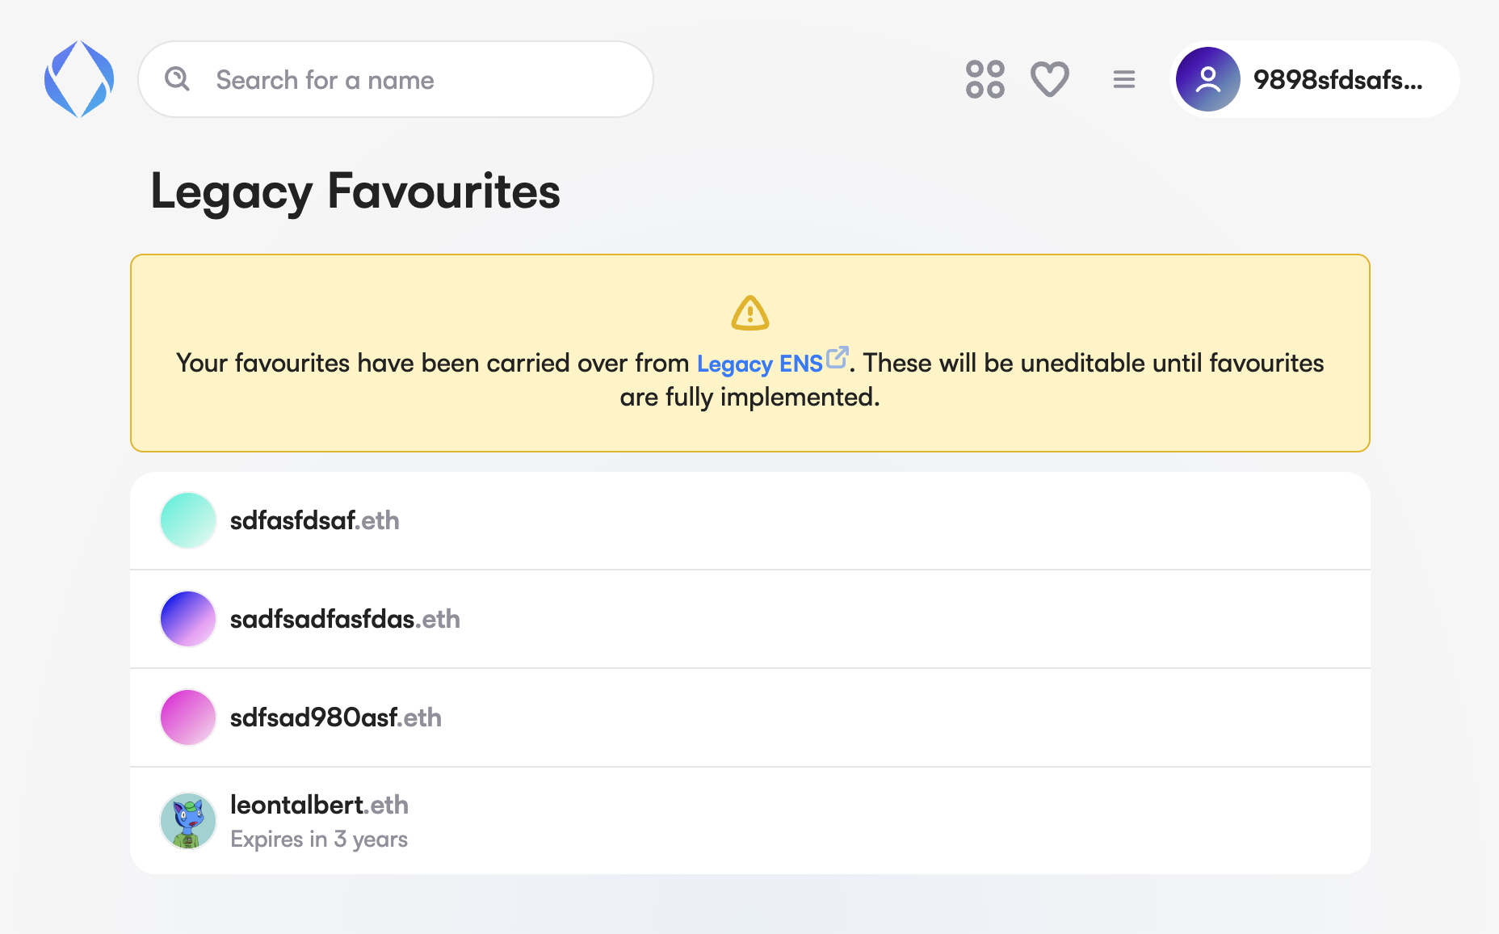1499x934 pixels.
Task: Click the Search for a name field
Action: (420, 80)
